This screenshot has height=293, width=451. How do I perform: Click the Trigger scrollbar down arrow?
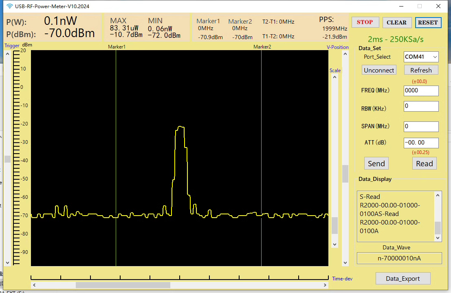(x=7, y=263)
